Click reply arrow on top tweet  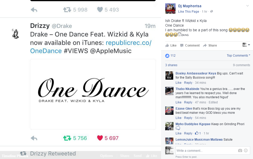[x=34, y=10]
